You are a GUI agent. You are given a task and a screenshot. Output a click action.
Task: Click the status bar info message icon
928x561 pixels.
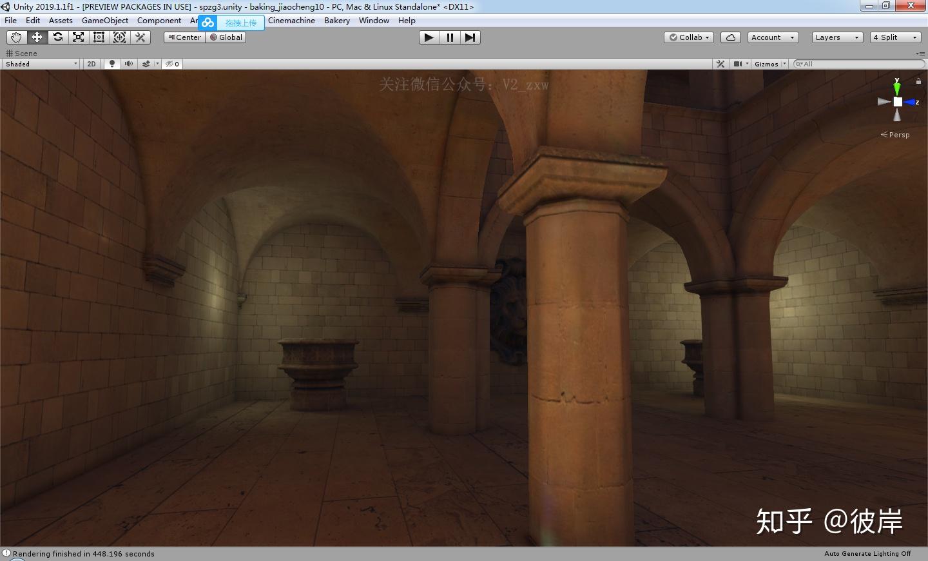(x=6, y=553)
